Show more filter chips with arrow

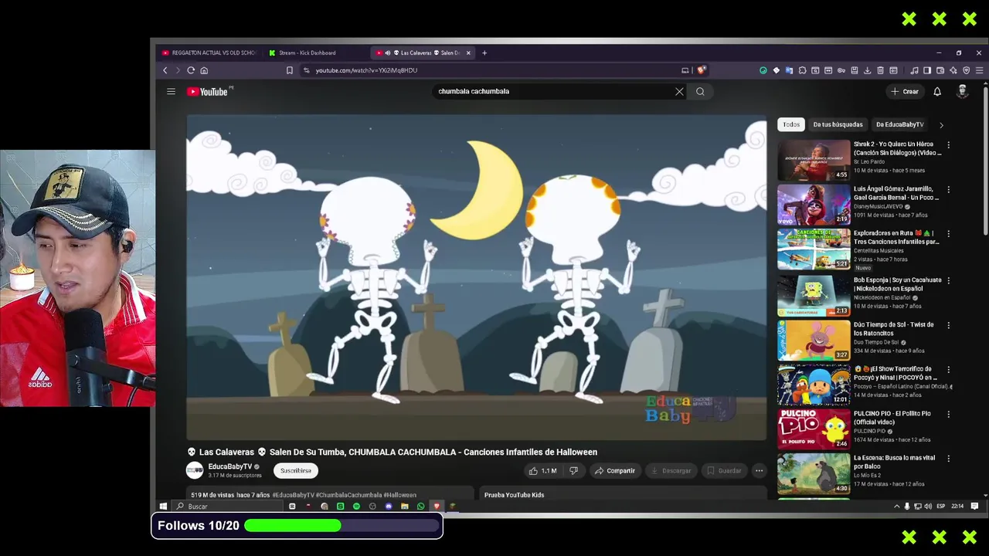click(x=940, y=124)
